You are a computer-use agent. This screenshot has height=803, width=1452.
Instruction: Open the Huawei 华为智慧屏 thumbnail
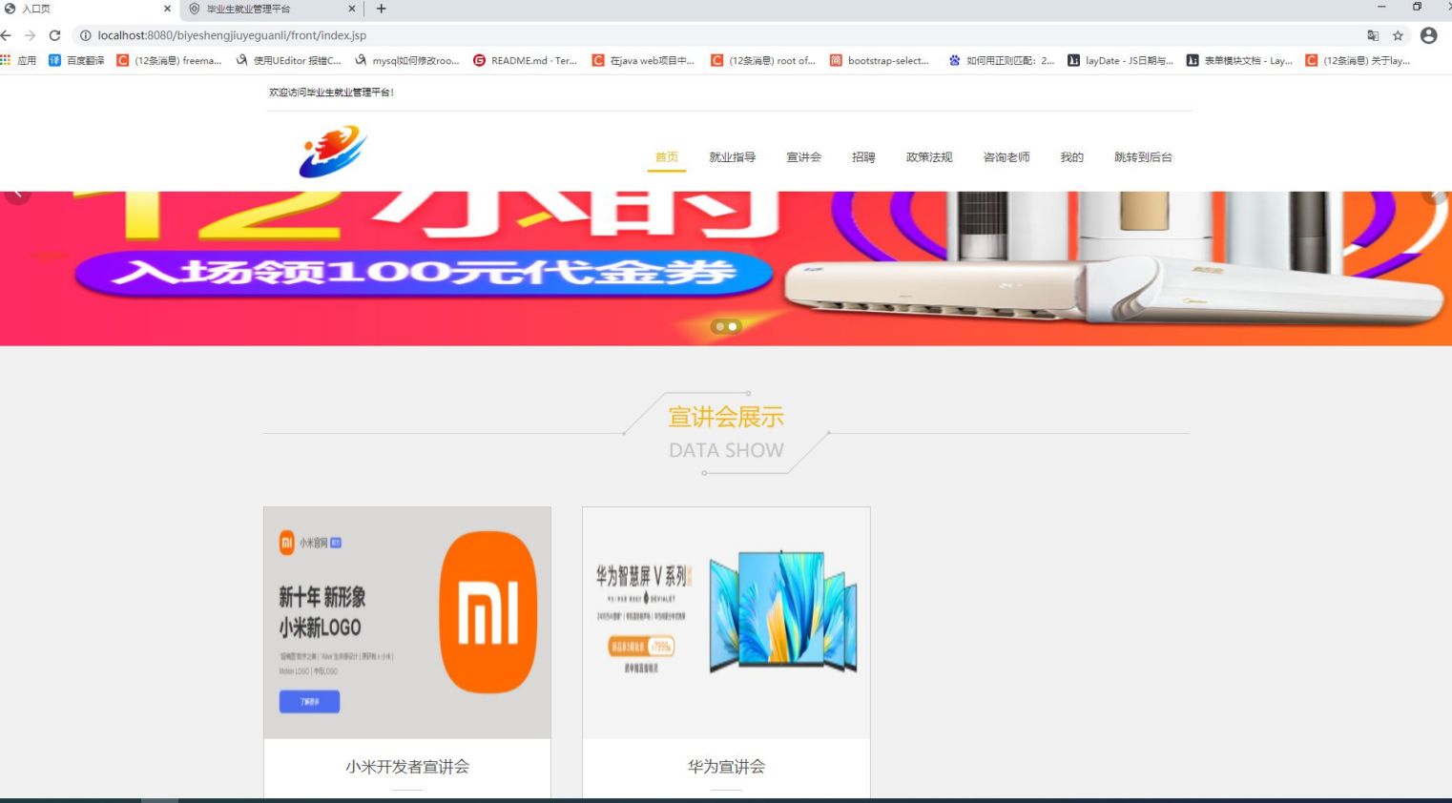[726, 623]
